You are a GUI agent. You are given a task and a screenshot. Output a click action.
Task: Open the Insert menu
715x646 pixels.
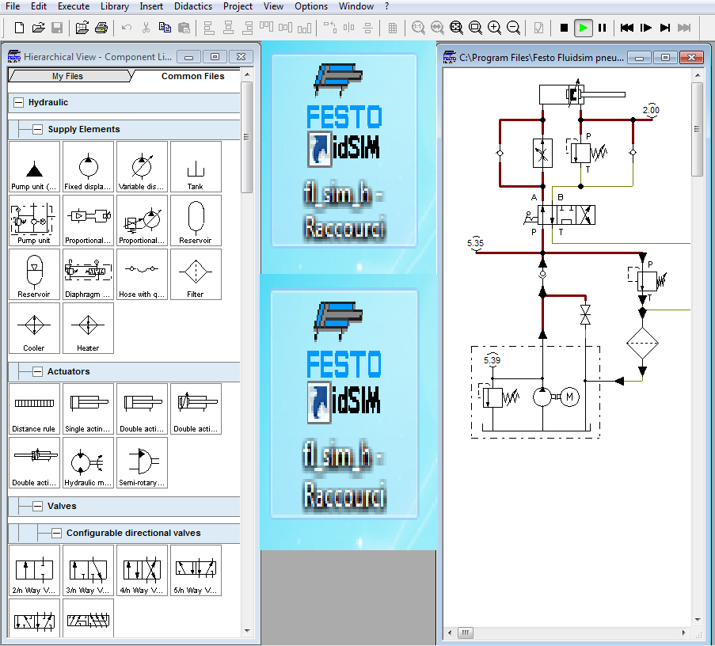click(x=151, y=6)
